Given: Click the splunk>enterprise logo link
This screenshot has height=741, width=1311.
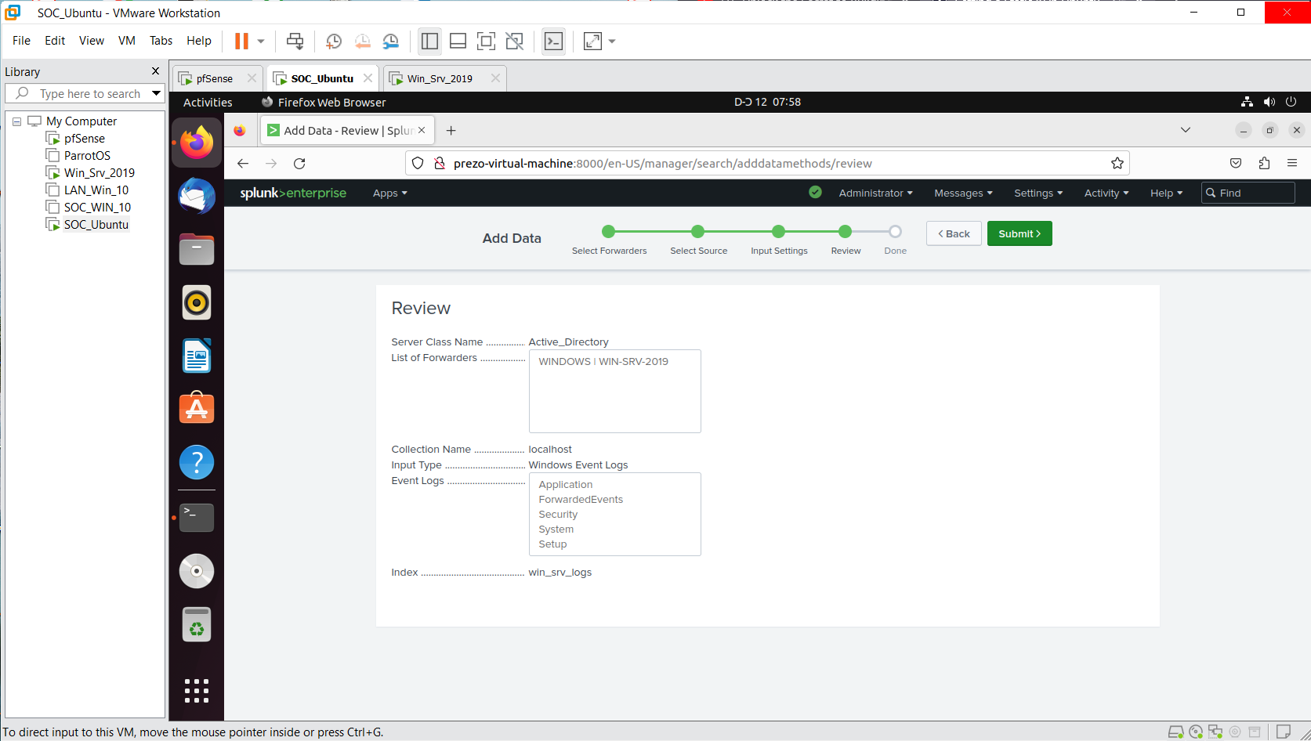Looking at the screenshot, I should click(x=293, y=193).
